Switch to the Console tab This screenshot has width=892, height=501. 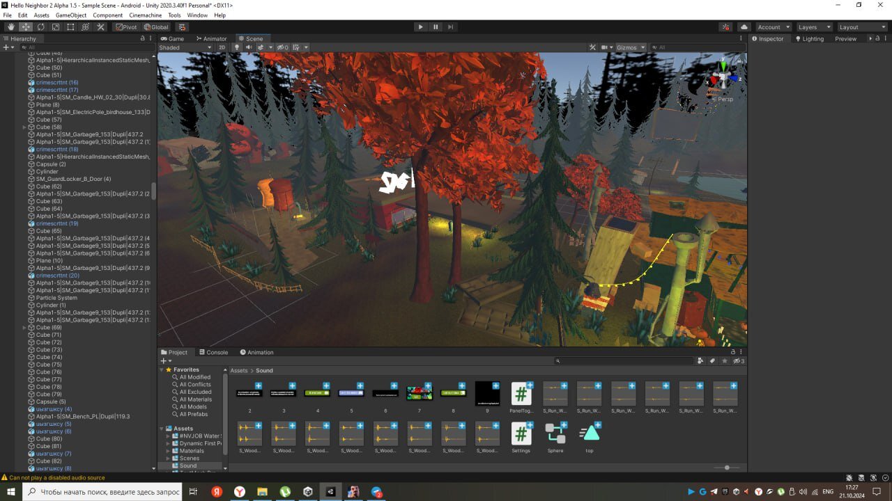[213, 352]
